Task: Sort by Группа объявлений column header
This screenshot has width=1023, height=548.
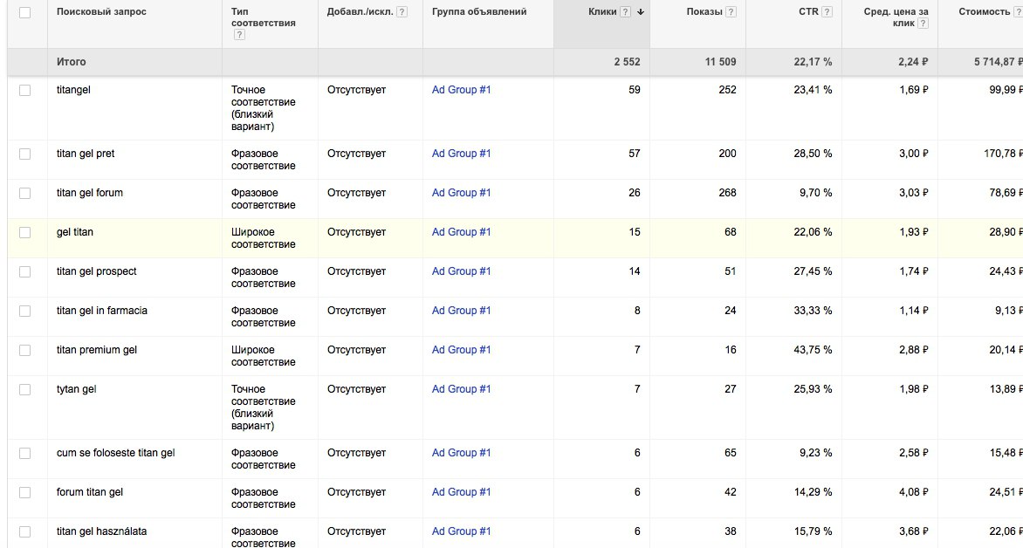Action: click(479, 11)
